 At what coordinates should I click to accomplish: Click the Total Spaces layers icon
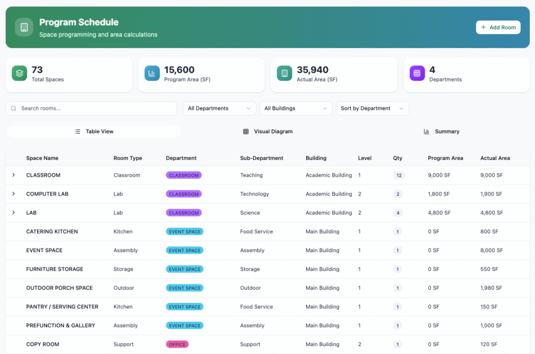pyautogui.click(x=19, y=74)
